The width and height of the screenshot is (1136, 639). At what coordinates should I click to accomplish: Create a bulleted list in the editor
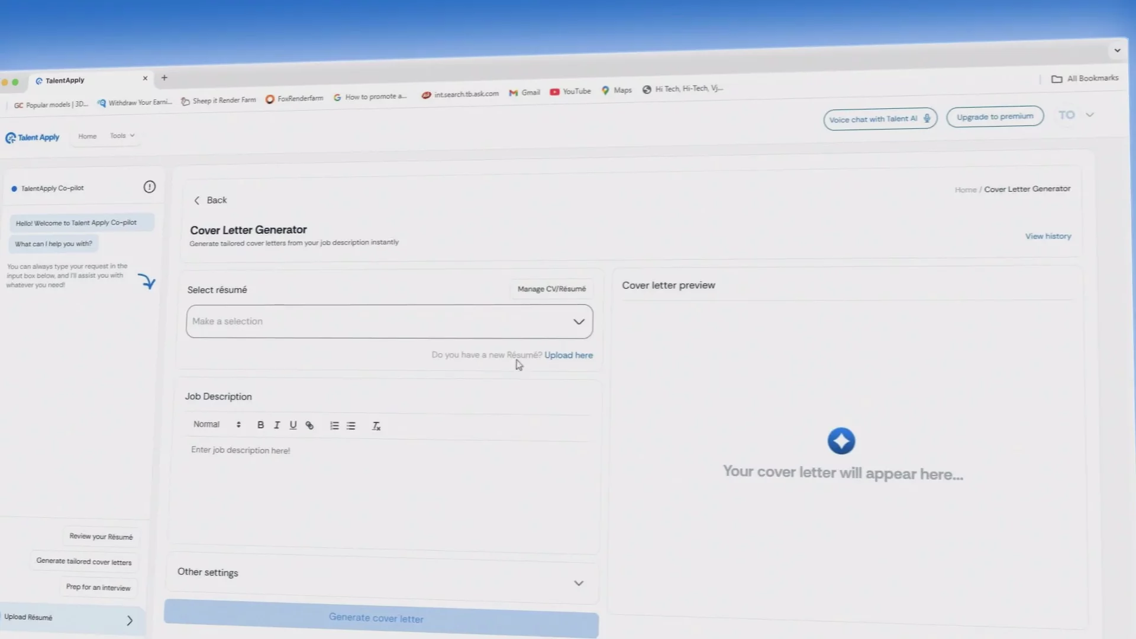(351, 425)
